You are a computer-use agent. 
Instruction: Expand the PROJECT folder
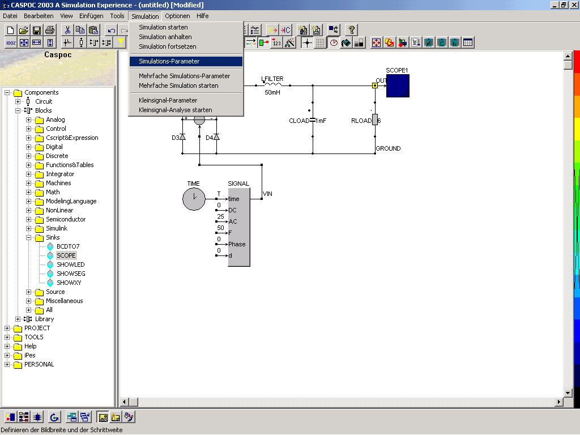7,328
